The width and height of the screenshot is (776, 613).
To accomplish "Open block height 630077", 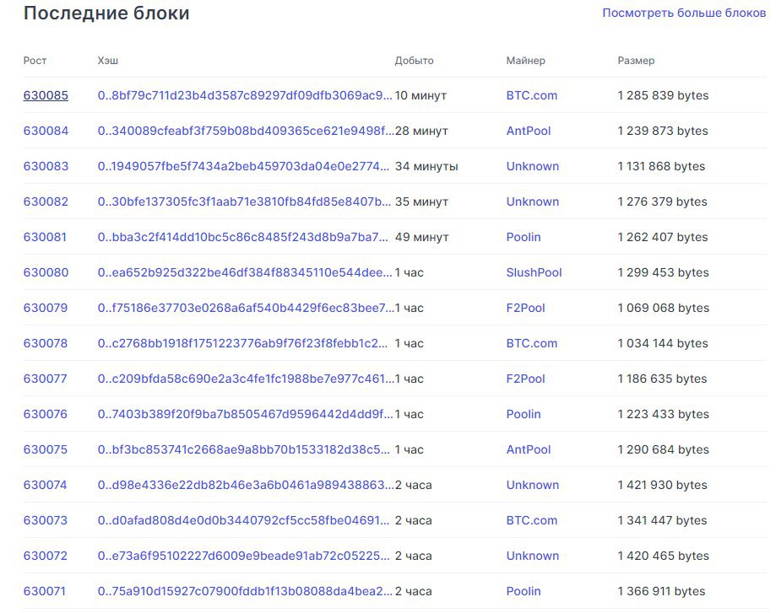I will (x=45, y=379).
